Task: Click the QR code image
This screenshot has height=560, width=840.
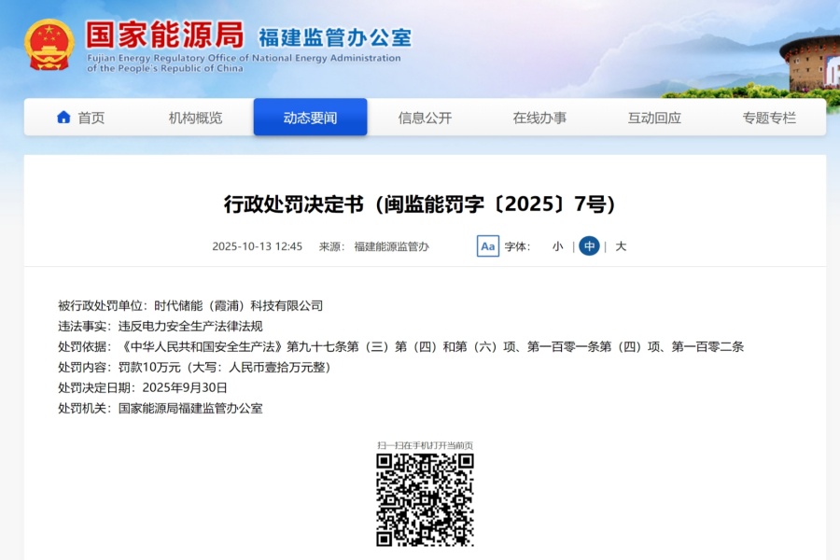Action: click(425, 499)
